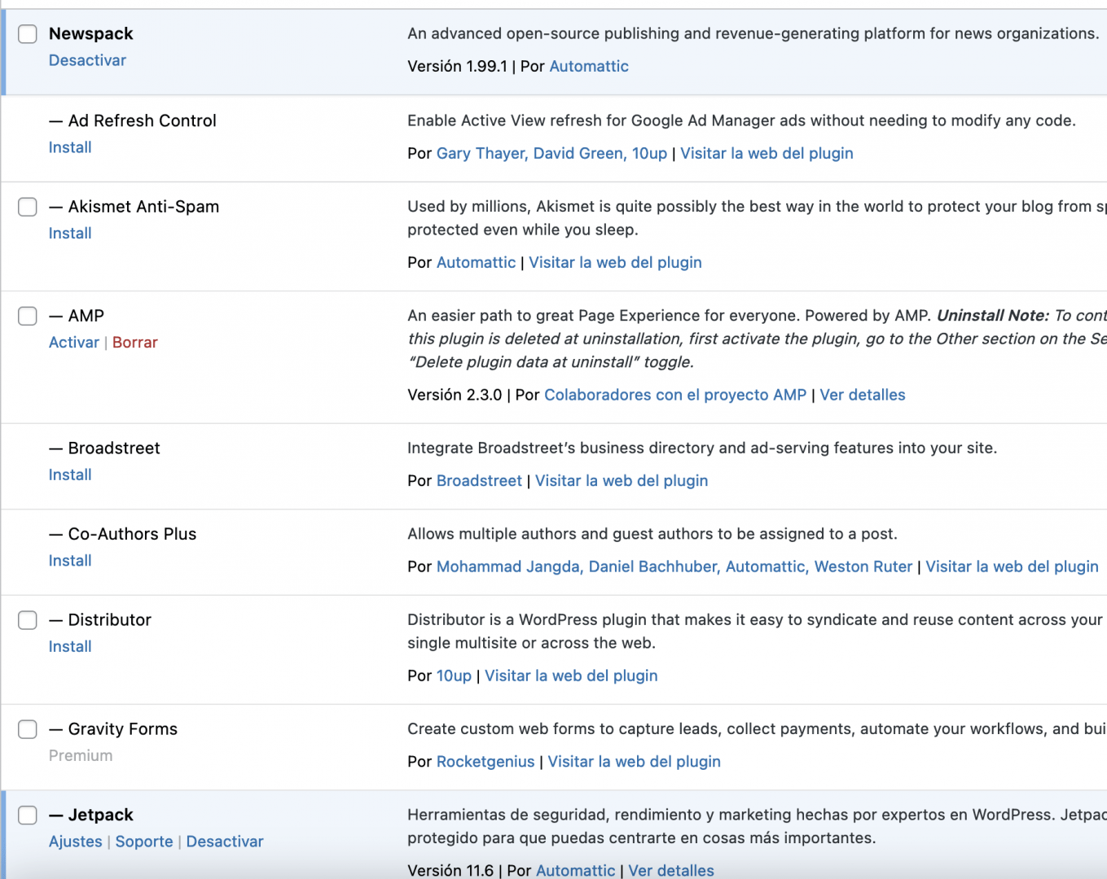1107x879 pixels.
Task: Check the AMP plugin checkbox
Action: pos(28,316)
